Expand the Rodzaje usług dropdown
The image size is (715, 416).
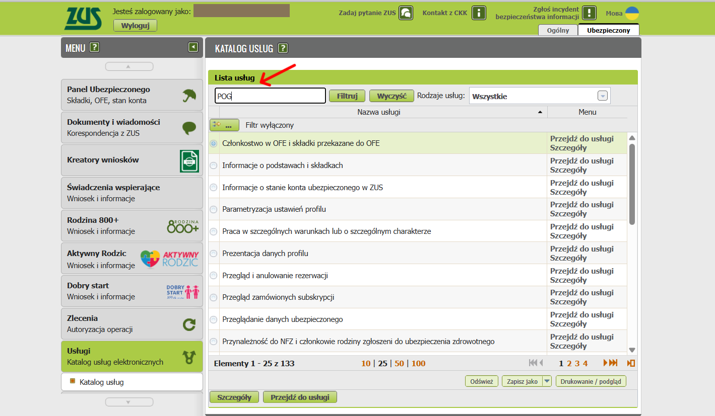602,96
